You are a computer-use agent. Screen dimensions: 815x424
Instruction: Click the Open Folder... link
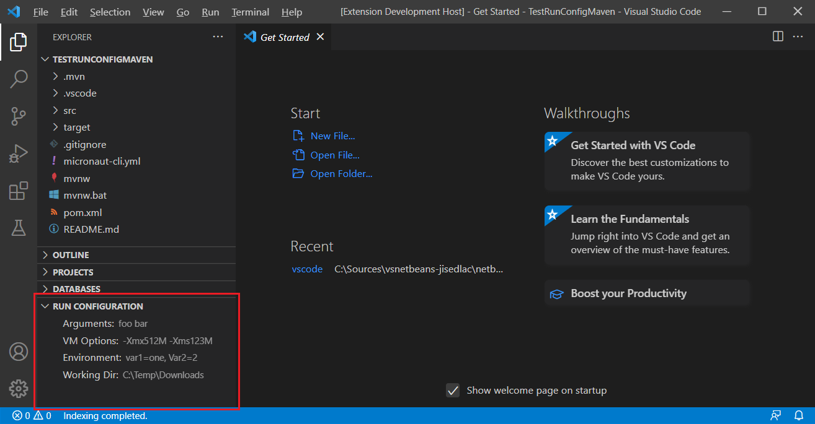(341, 174)
